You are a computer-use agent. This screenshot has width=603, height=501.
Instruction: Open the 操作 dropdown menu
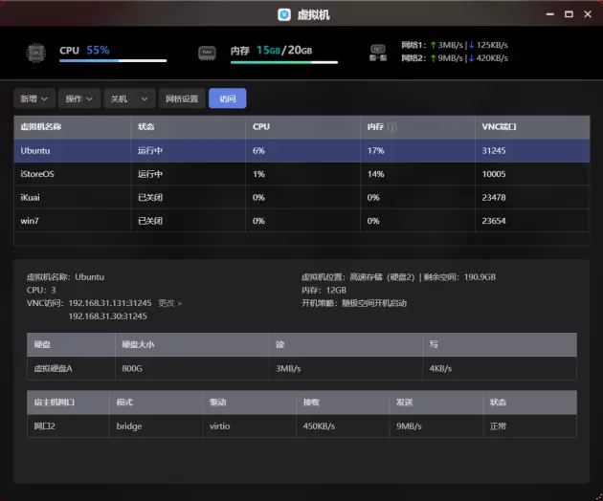point(78,98)
